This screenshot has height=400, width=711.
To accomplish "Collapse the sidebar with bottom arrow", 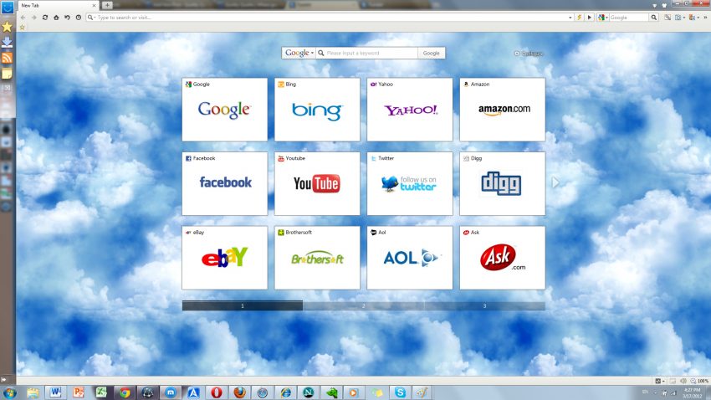I will point(4,379).
